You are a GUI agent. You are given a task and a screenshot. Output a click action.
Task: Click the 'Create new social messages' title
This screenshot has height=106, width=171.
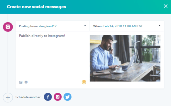[x=37, y=7]
